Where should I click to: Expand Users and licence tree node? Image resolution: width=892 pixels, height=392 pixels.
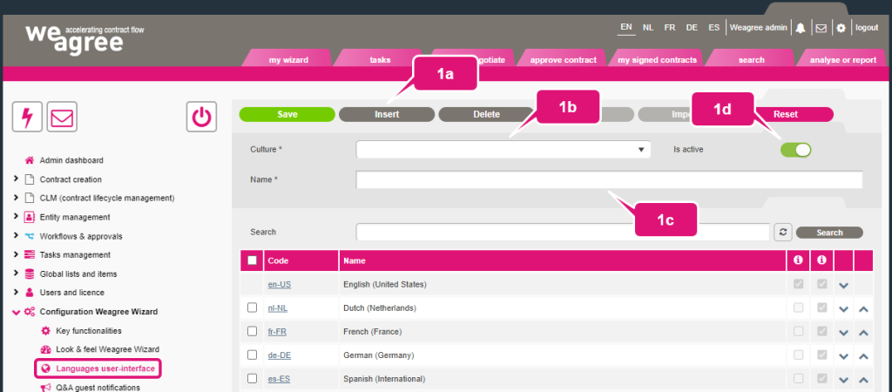tap(16, 293)
